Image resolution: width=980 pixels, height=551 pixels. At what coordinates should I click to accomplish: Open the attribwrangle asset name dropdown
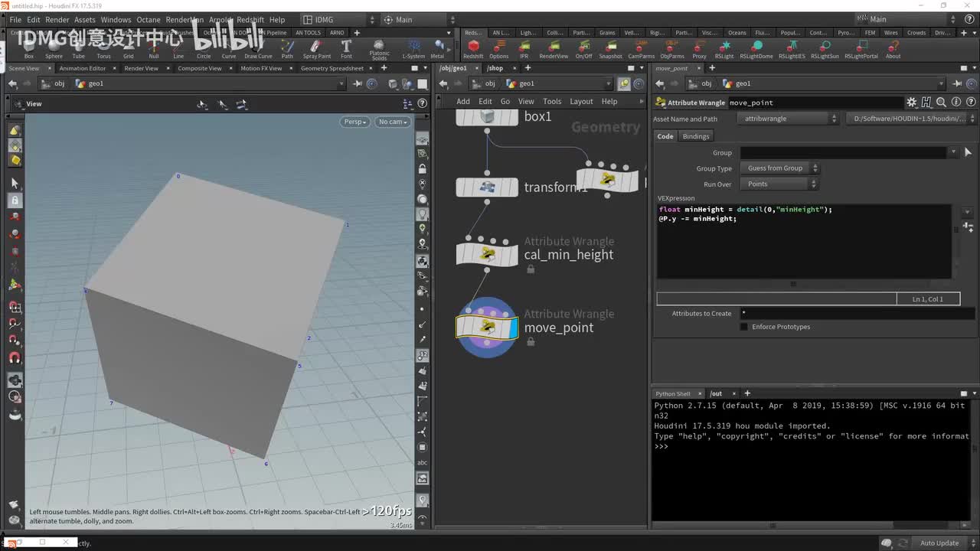tap(788, 119)
